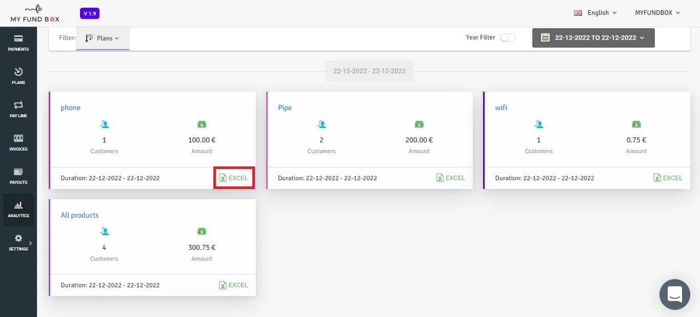This screenshot has width=700, height=317.
Task: Click the amount money icon on phone card
Action: pyautogui.click(x=202, y=124)
